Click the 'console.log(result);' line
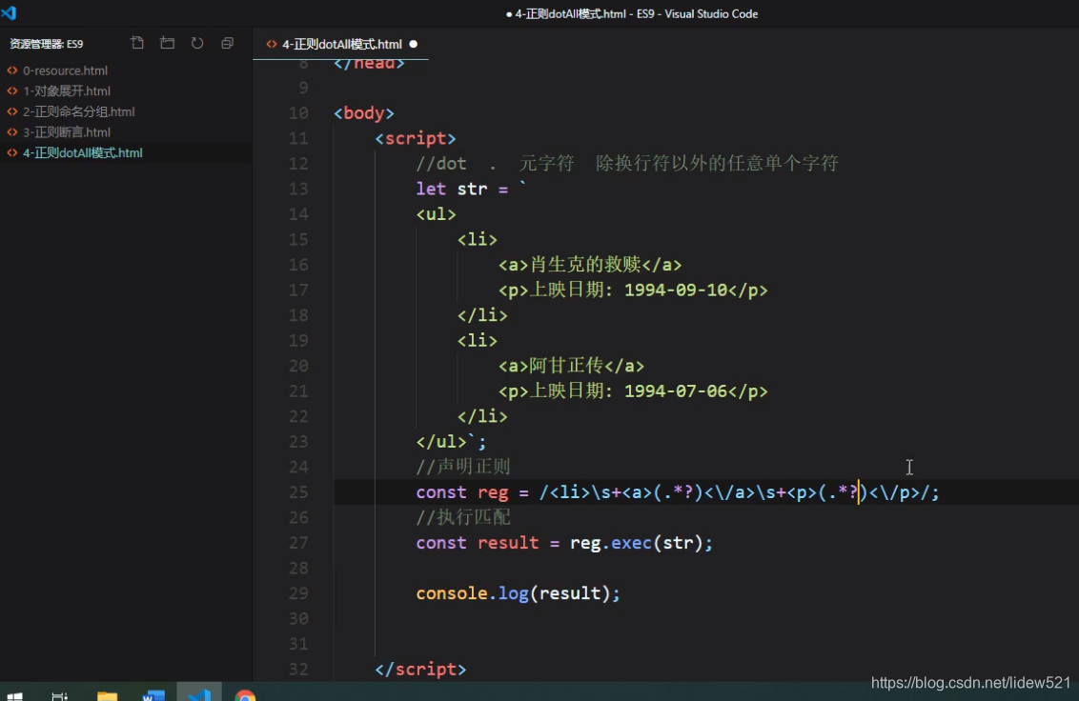 click(x=518, y=593)
